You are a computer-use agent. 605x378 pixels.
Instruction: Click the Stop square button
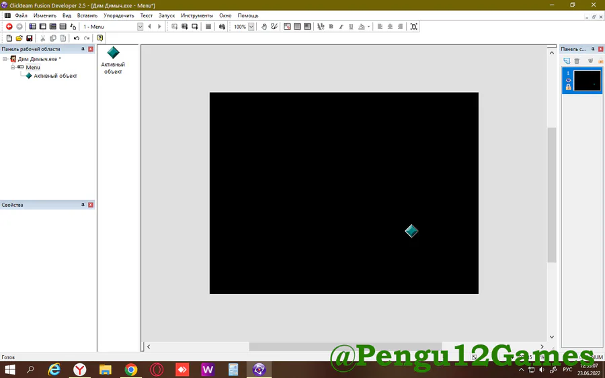[x=208, y=27]
